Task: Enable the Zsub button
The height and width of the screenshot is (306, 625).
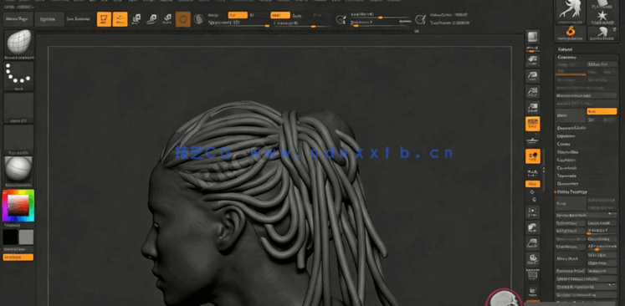Action: pyautogui.click(x=297, y=15)
